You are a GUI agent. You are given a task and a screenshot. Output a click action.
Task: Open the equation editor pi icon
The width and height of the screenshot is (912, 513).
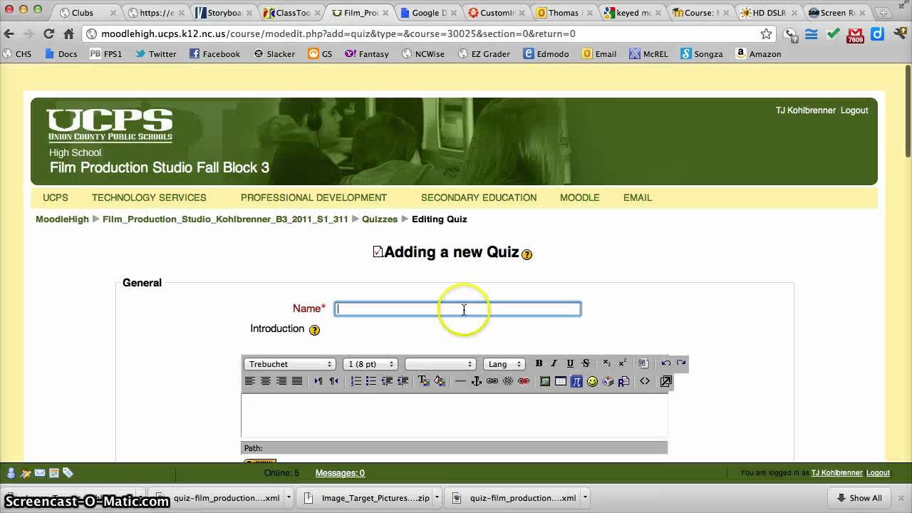(576, 381)
